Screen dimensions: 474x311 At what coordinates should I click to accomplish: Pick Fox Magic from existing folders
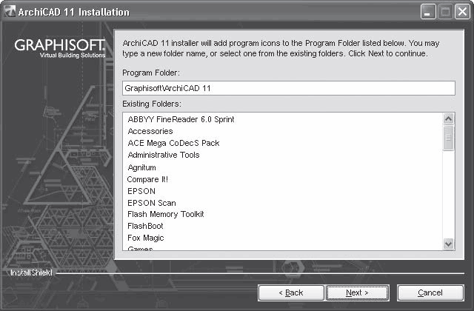(145, 238)
